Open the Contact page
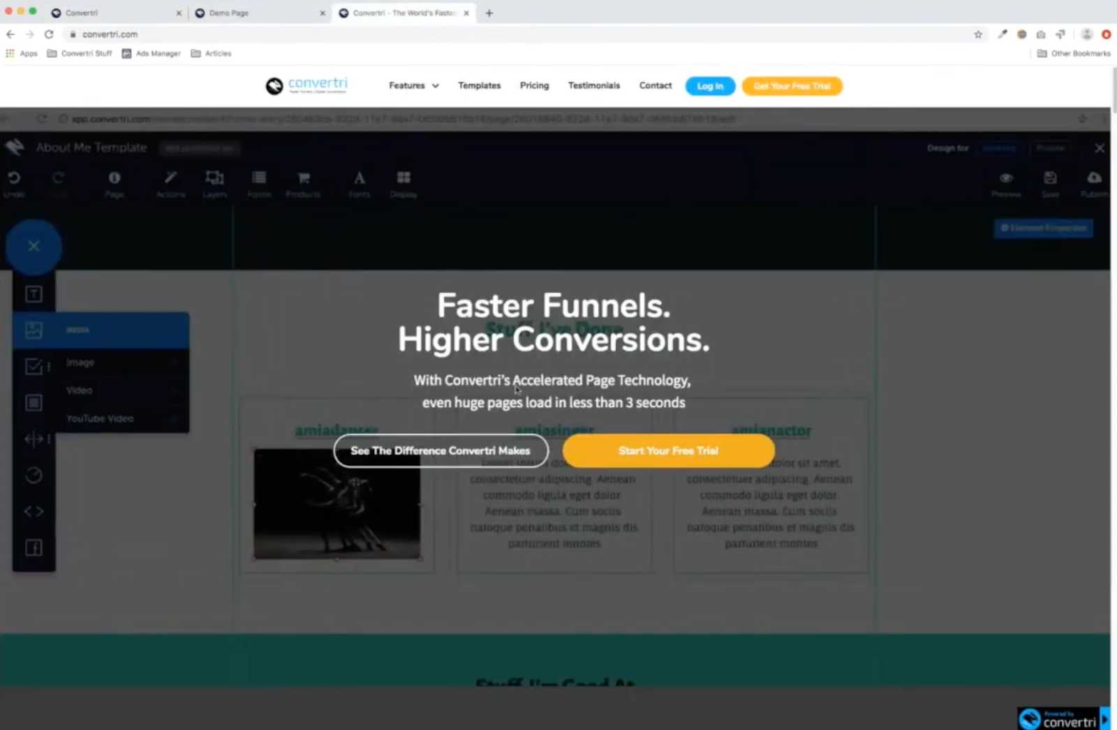Viewport: 1117px width, 730px height. [x=656, y=85]
